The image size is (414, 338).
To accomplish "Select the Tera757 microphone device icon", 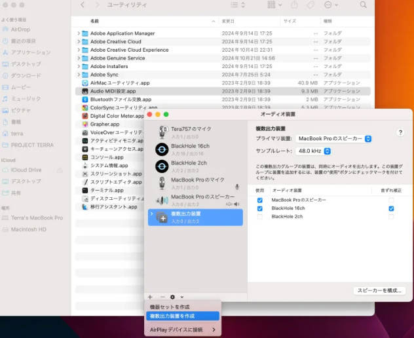I will [x=162, y=132].
